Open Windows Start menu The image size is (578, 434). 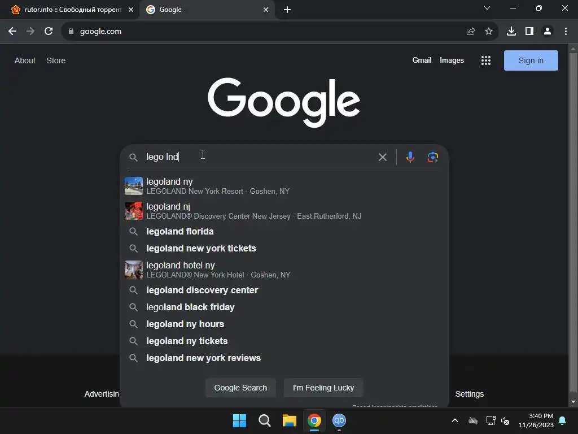click(239, 420)
